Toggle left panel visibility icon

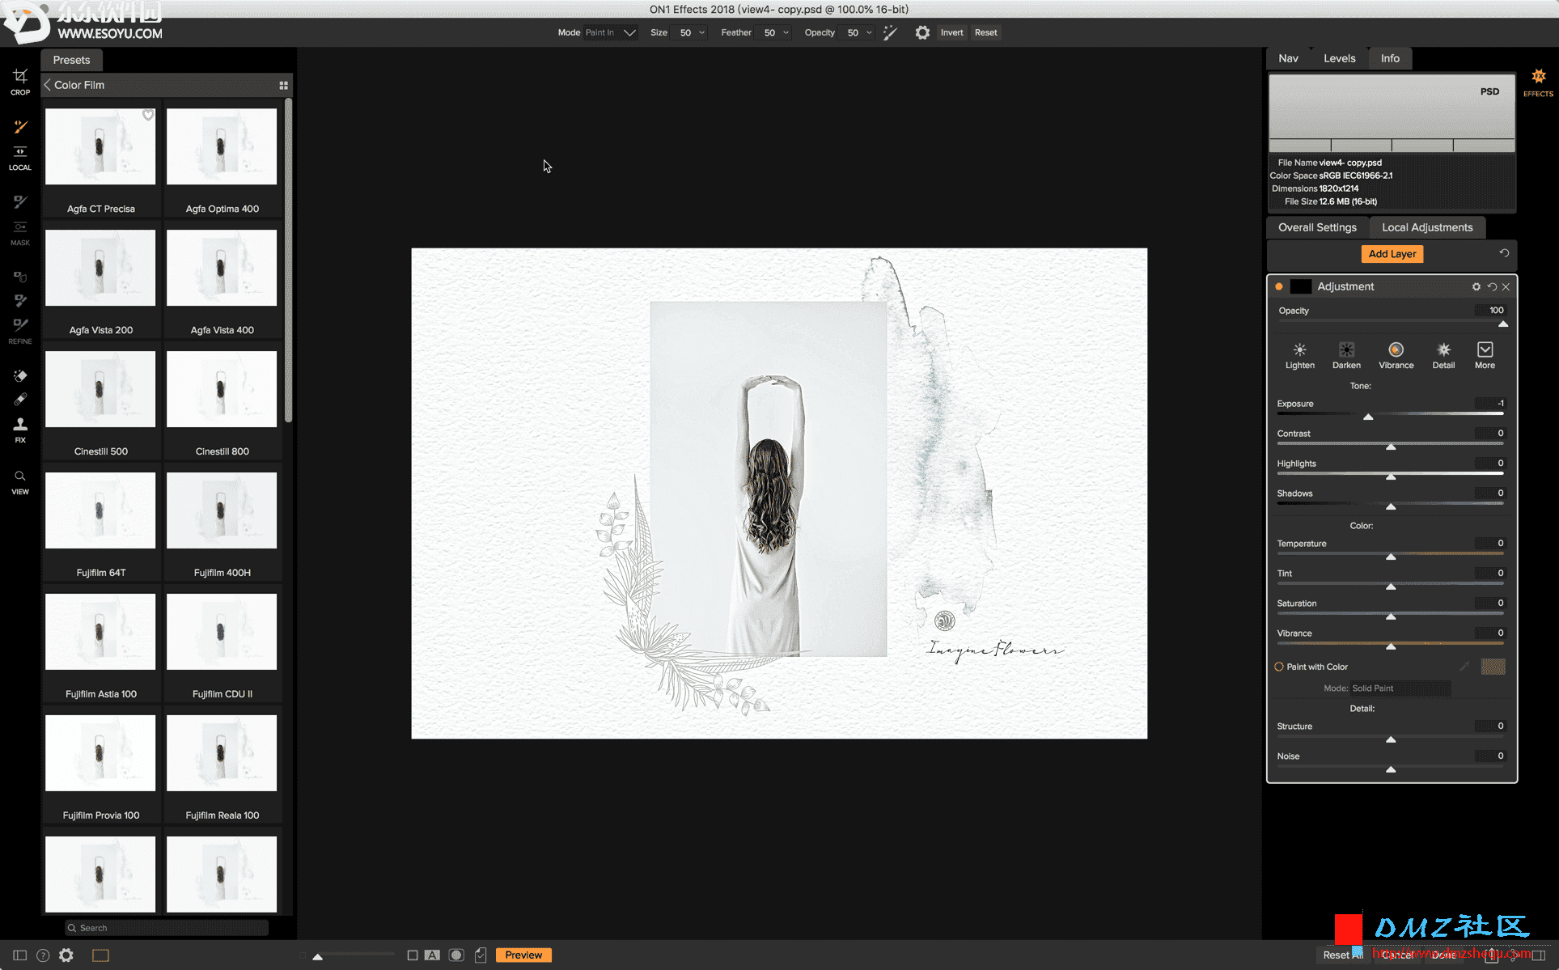(x=20, y=955)
